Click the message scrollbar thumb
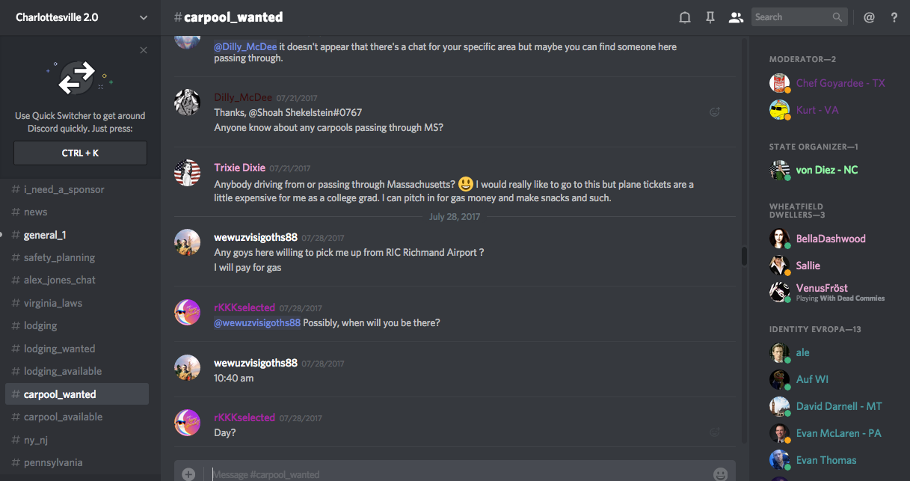Screen dimensions: 910x481 (744, 256)
